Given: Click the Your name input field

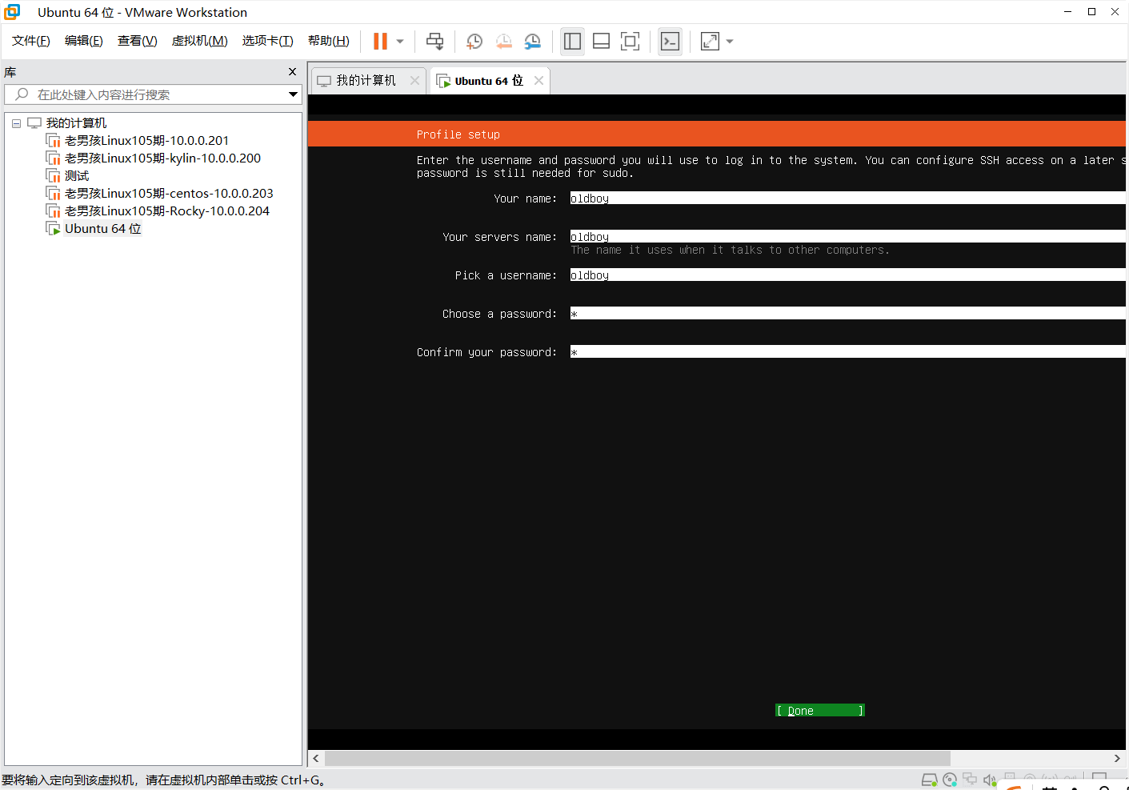Looking at the screenshot, I should coord(847,199).
